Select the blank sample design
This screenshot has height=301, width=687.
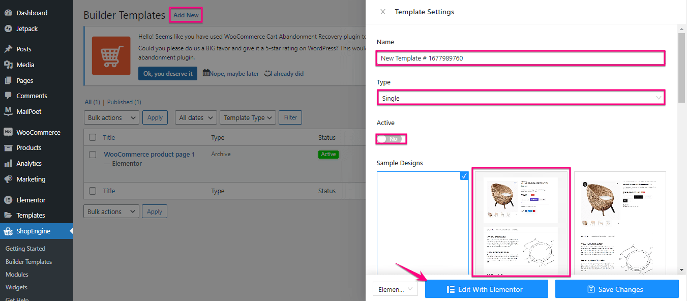click(x=423, y=224)
